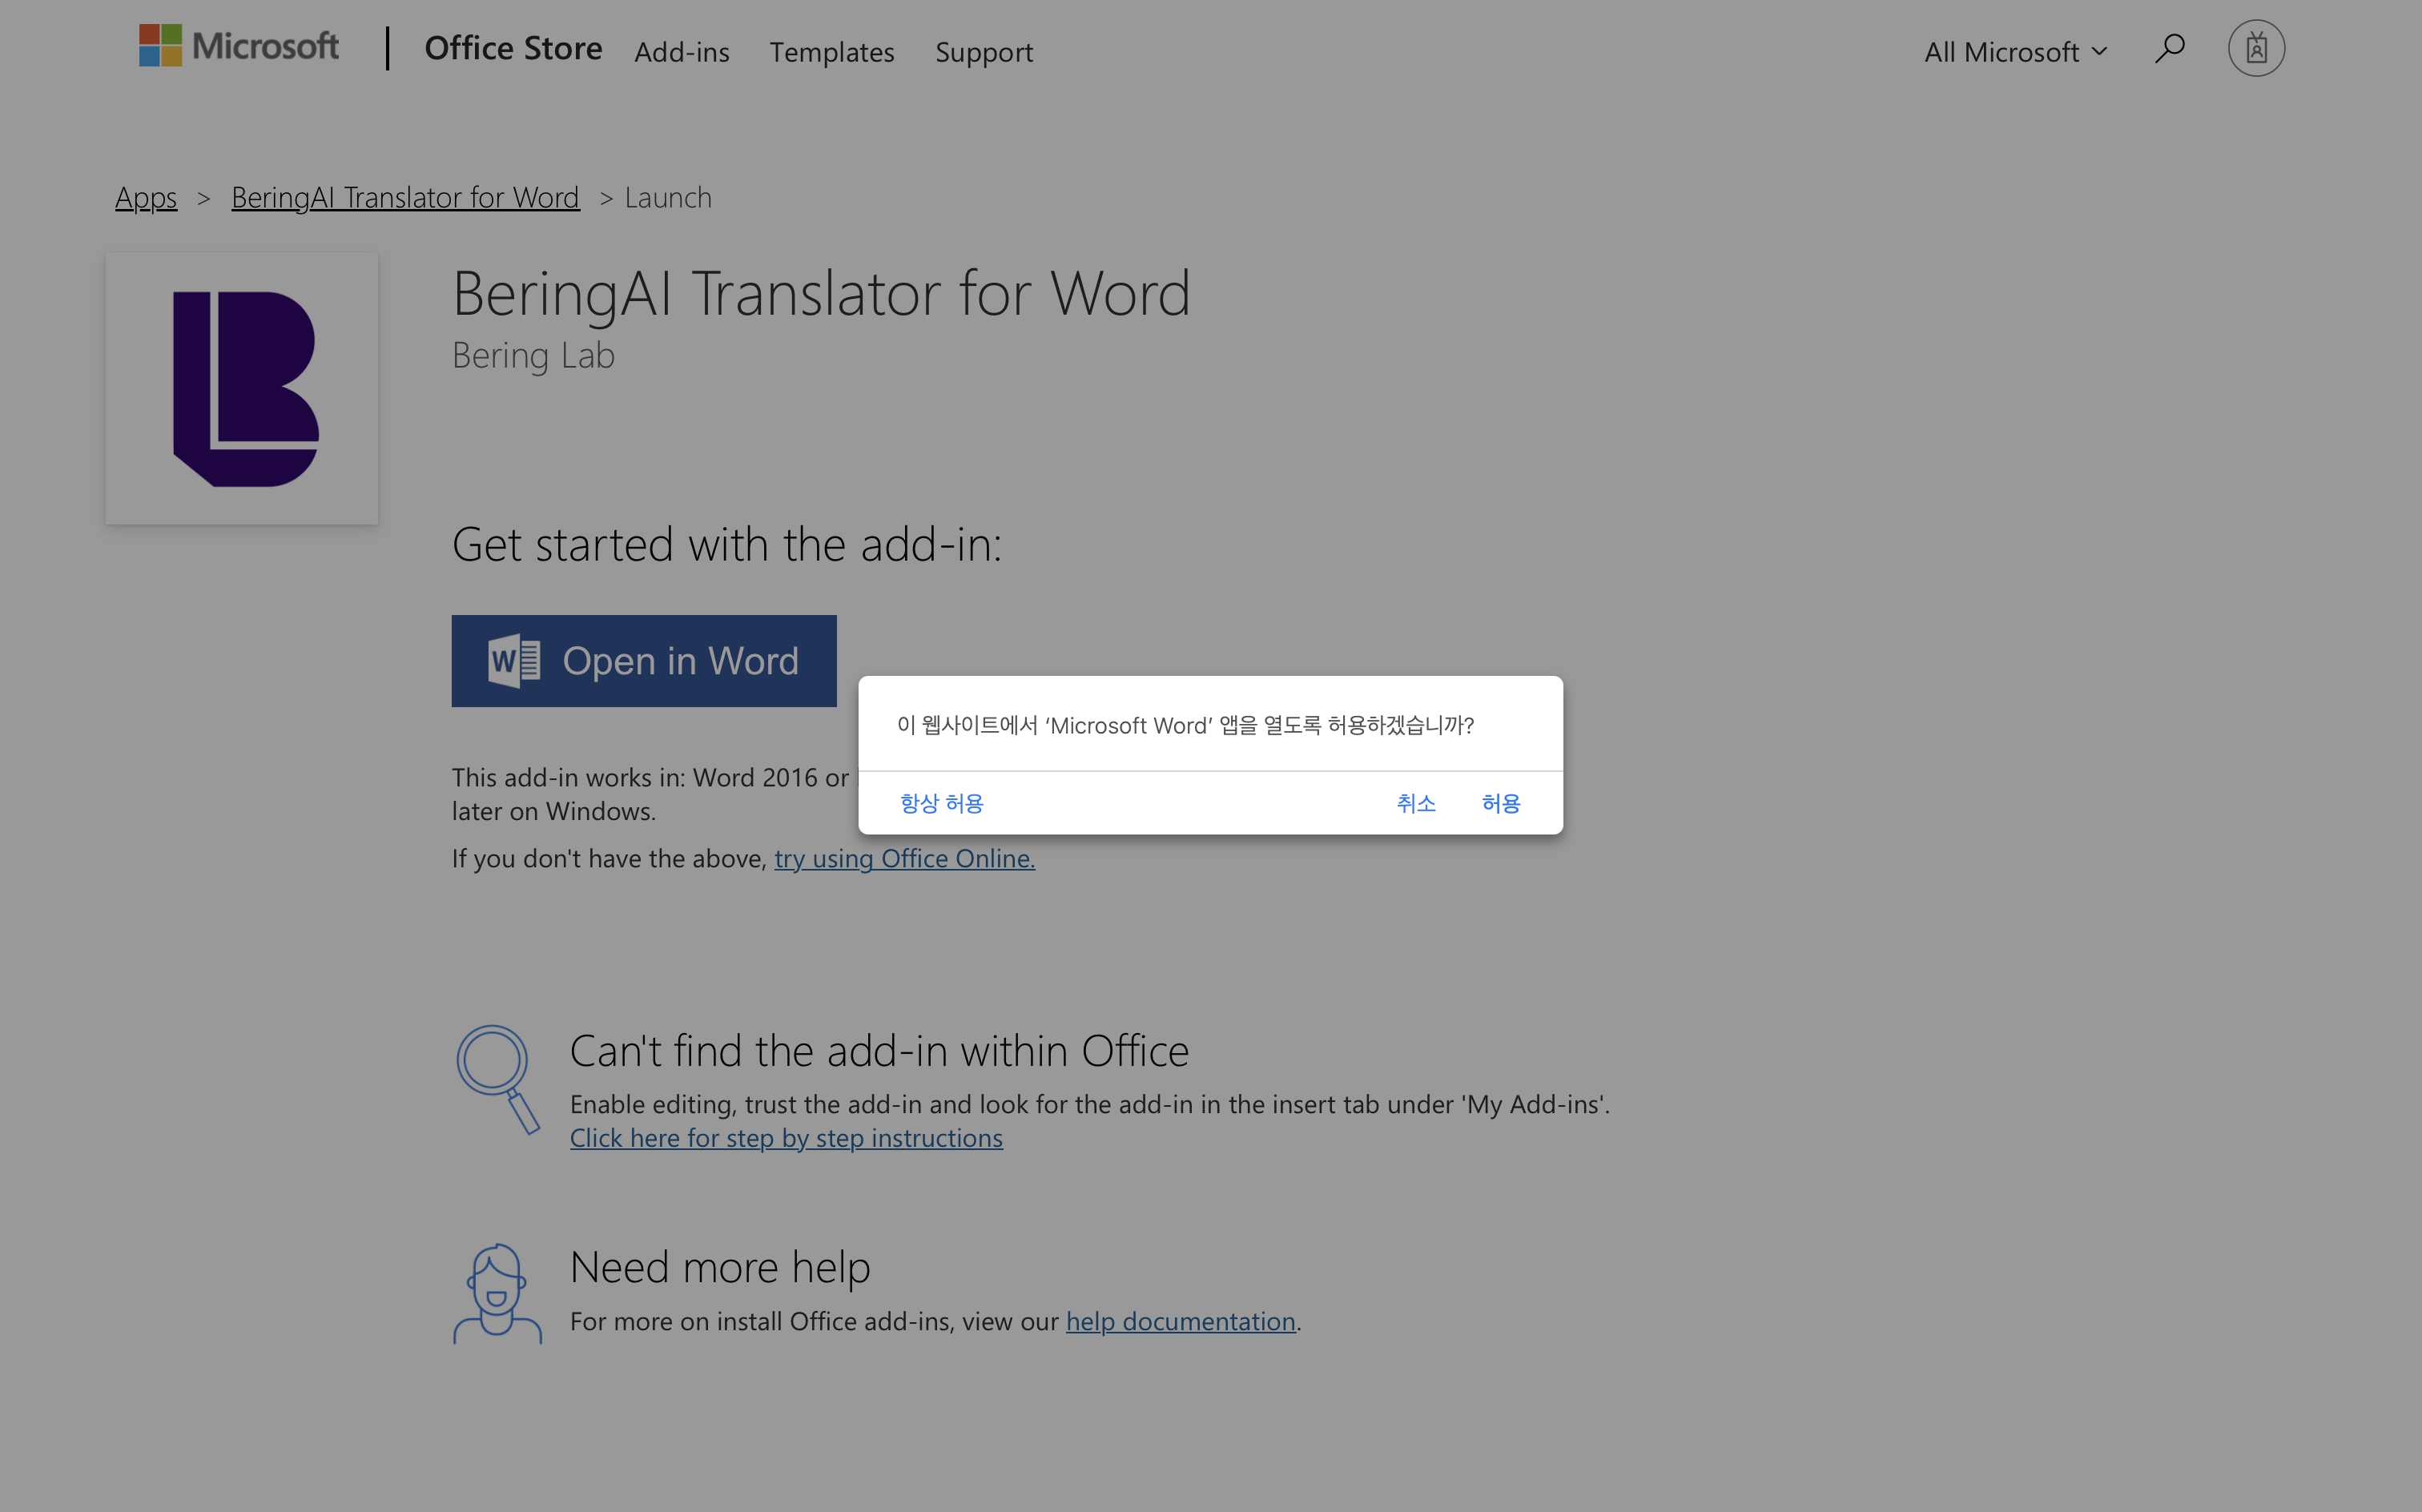
Task: Click the Launch breadcrumb text
Action: [668, 197]
